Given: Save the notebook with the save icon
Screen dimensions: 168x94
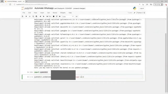Looking at the screenshot, I should pos(23,16).
